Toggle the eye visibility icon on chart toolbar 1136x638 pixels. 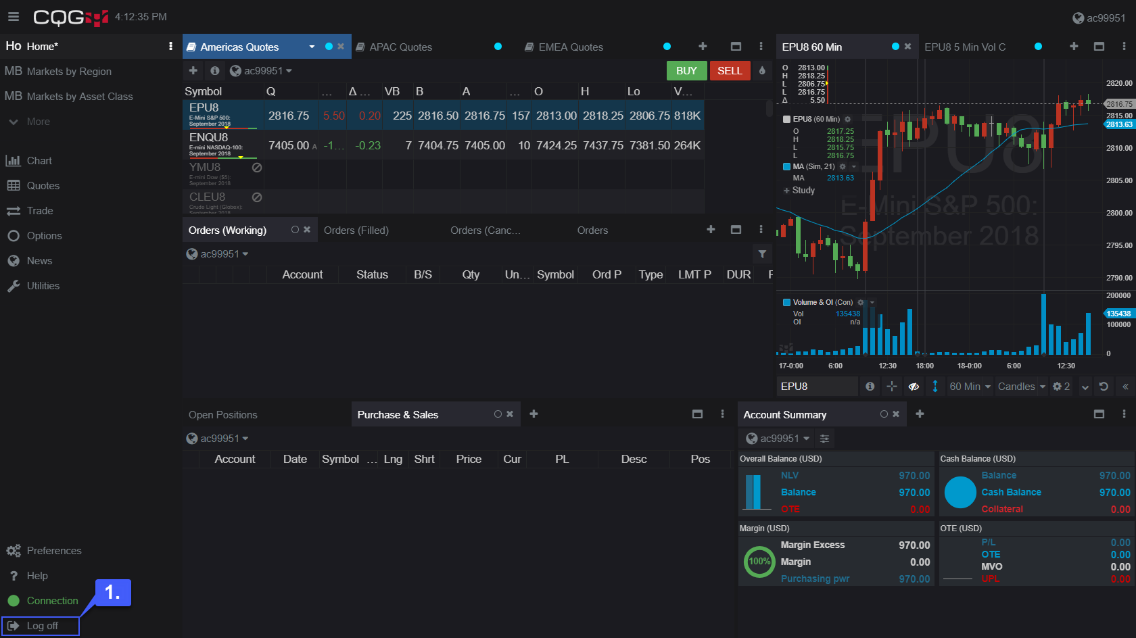pos(914,387)
